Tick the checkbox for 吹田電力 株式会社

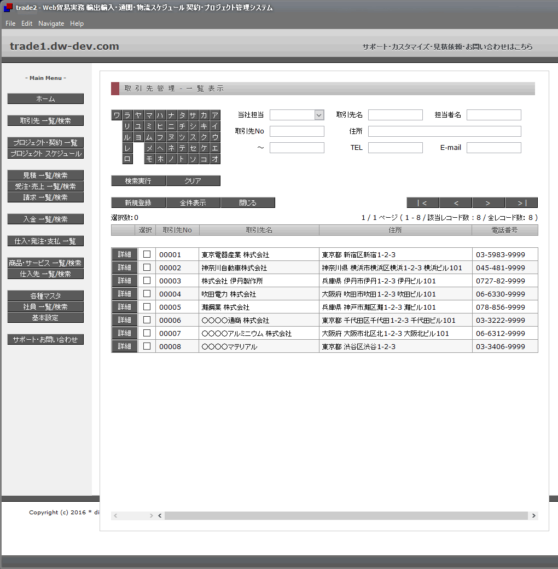pyautogui.click(x=147, y=294)
